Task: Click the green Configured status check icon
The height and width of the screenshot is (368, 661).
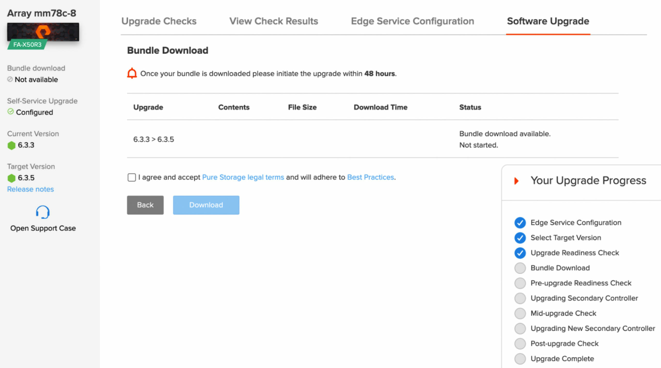Action: (x=11, y=112)
